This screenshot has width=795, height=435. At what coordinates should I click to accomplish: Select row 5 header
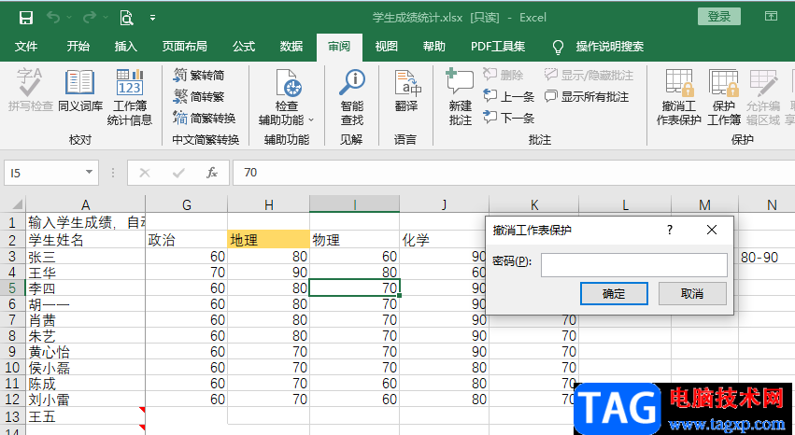12,288
